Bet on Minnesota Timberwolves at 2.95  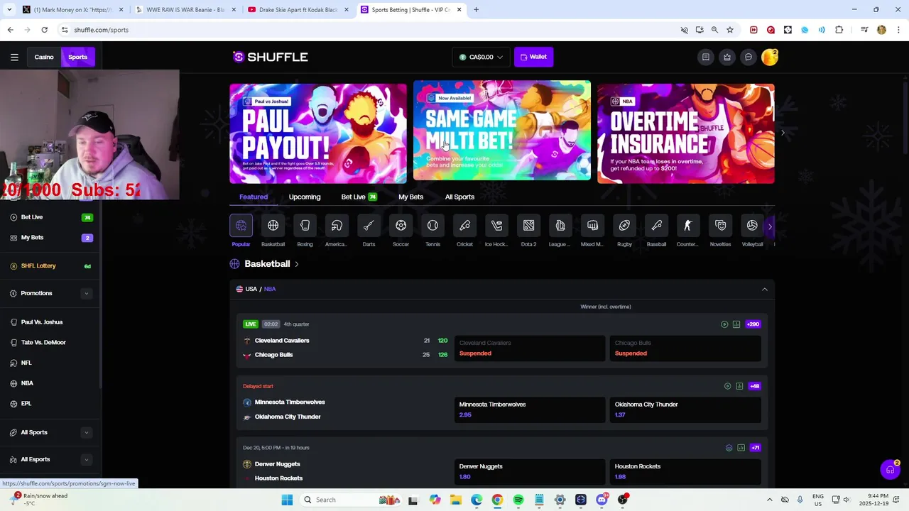[530, 410]
